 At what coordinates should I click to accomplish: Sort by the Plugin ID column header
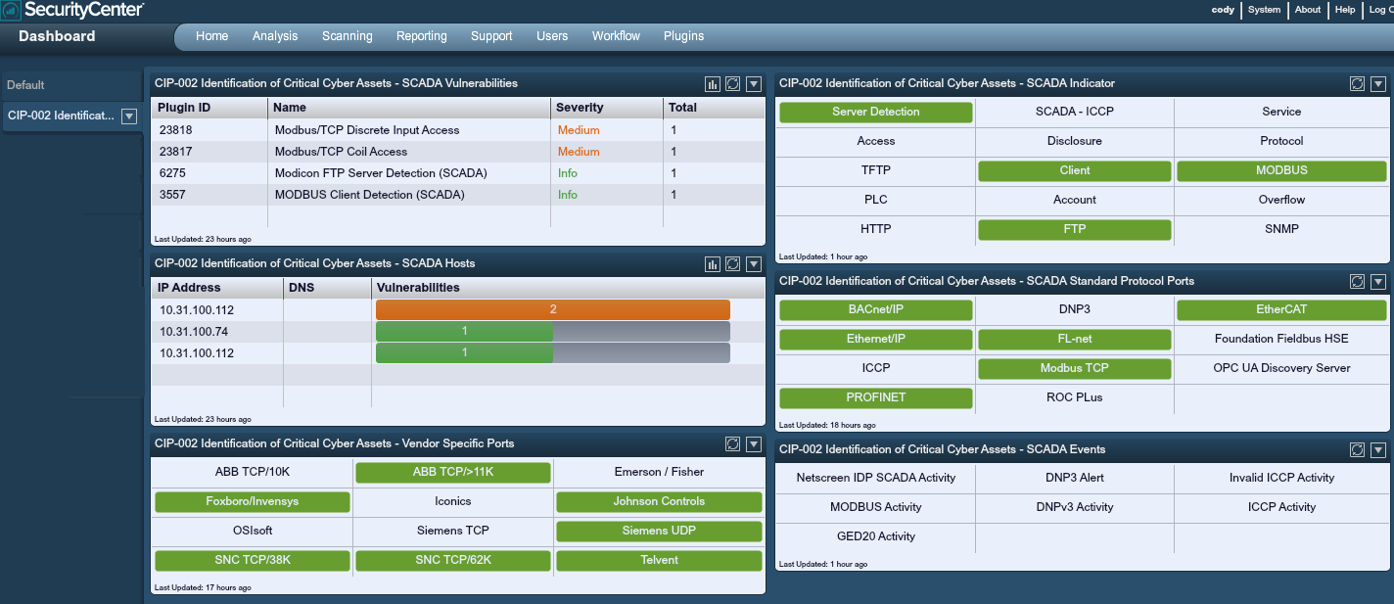pos(209,108)
